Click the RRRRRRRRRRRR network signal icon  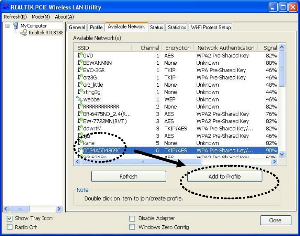click(80, 106)
